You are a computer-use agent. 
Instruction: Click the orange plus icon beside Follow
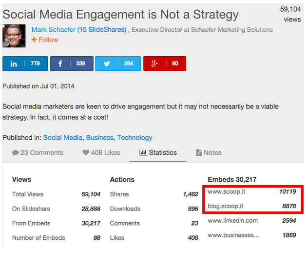click(34, 40)
